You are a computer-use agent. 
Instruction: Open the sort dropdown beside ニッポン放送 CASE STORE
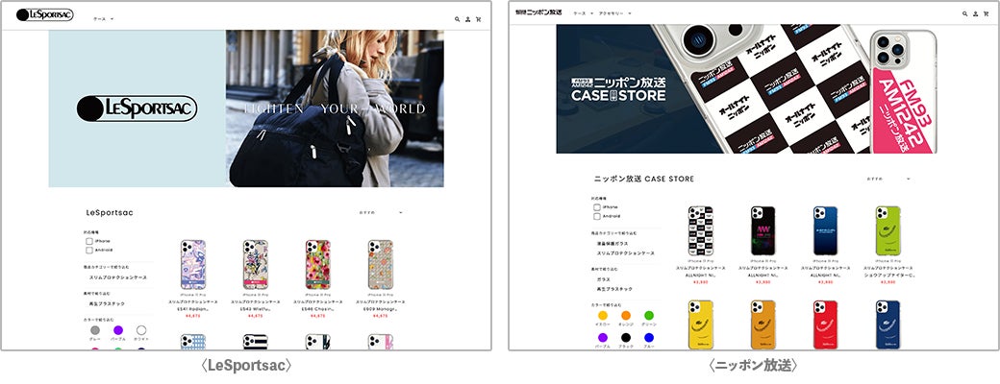point(888,179)
